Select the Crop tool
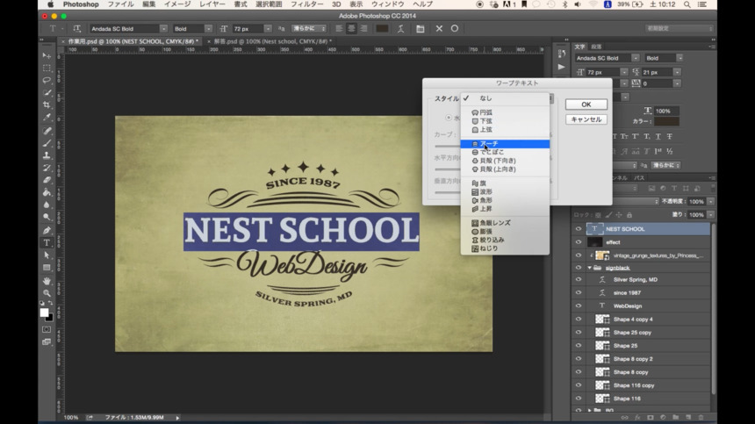Viewport: 755px width, 424px height. [x=47, y=104]
